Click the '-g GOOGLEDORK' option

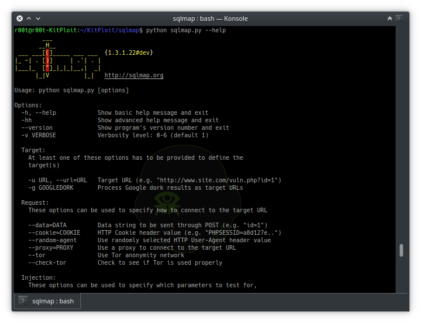51,188
